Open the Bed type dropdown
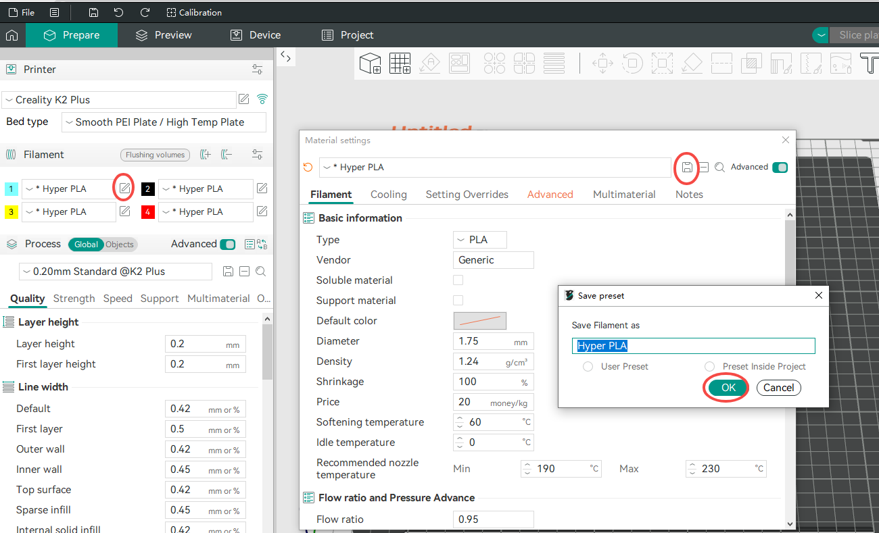Image resolution: width=879 pixels, height=533 pixels. coord(164,122)
